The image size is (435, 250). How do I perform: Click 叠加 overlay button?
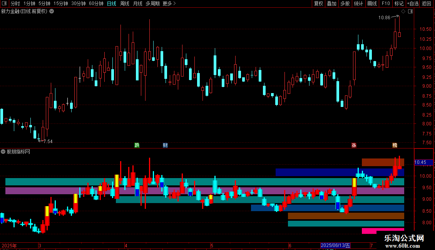click(331, 3)
